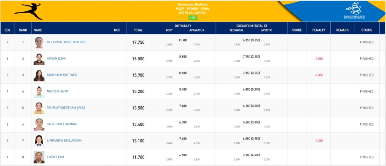This screenshot has width=386, height=166.
Task: Open Tanthathoedtham Arisa profile link
Action: point(66,108)
